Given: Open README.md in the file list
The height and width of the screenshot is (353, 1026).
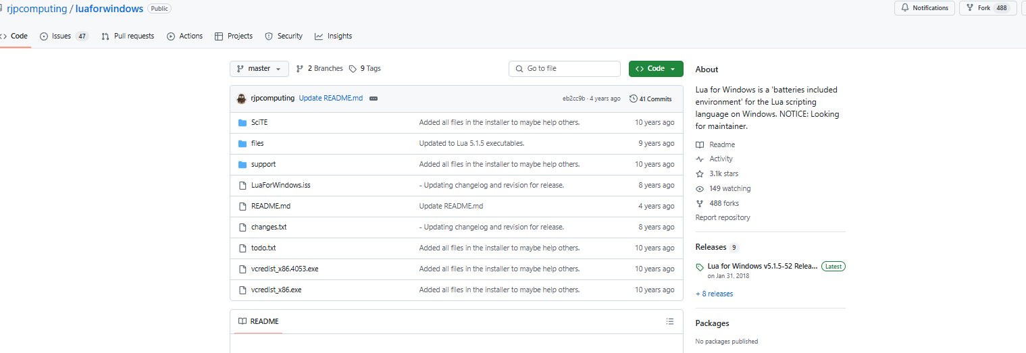Looking at the screenshot, I should click(271, 207).
